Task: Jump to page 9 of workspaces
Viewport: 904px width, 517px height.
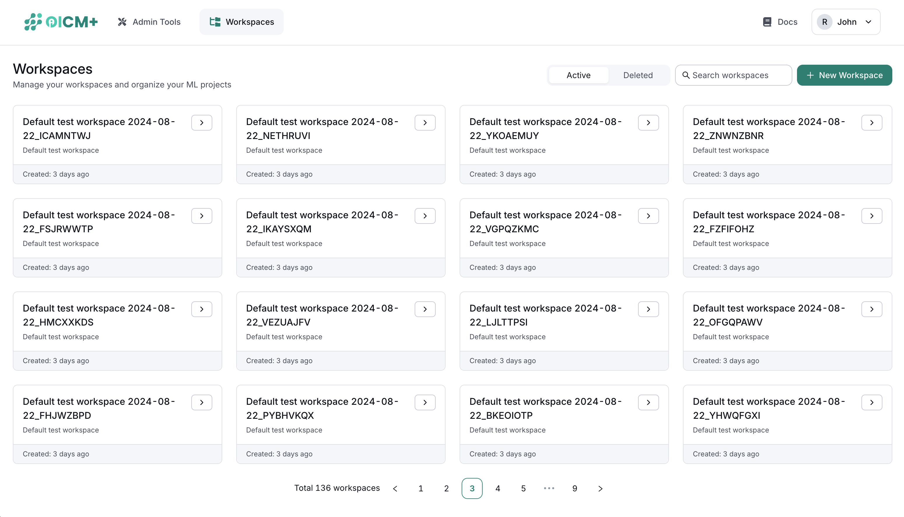Action: click(574, 489)
